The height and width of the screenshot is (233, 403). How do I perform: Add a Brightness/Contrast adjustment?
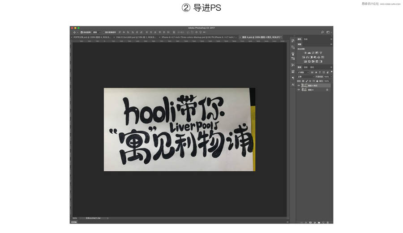click(305, 53)
